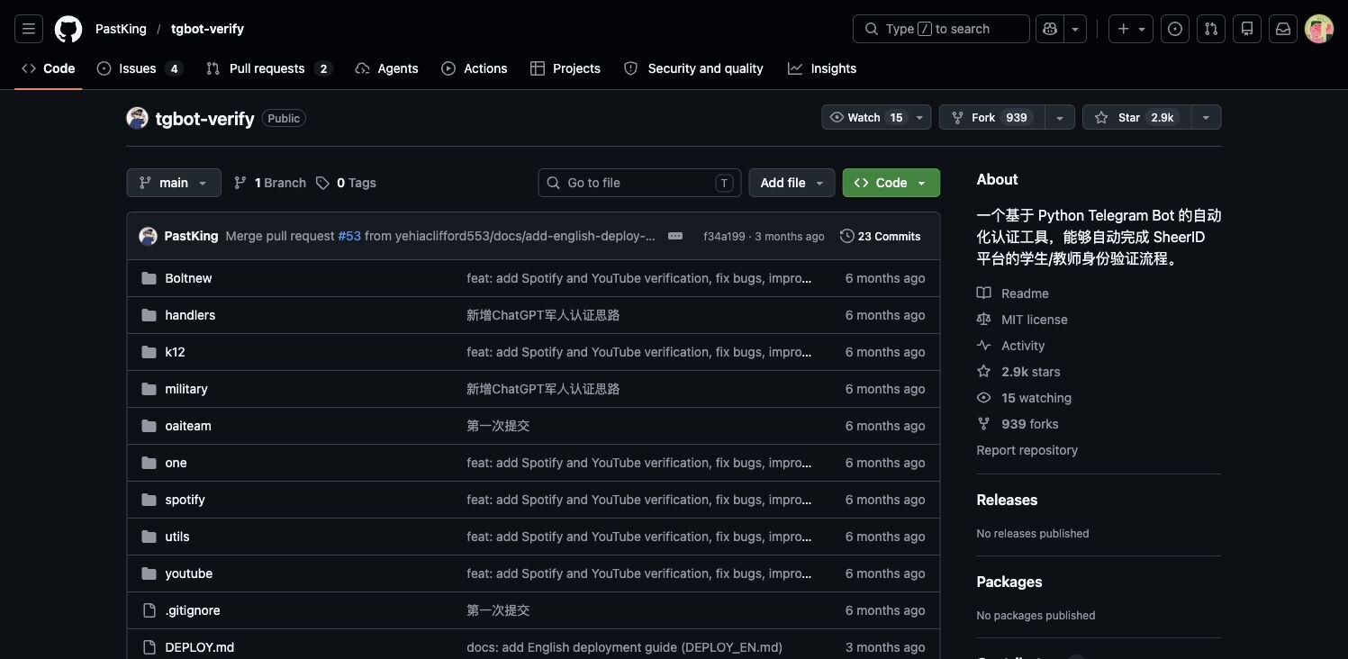Open the Copilot chat icon
Screen dimensions: 1348x659
point(1050,29)
